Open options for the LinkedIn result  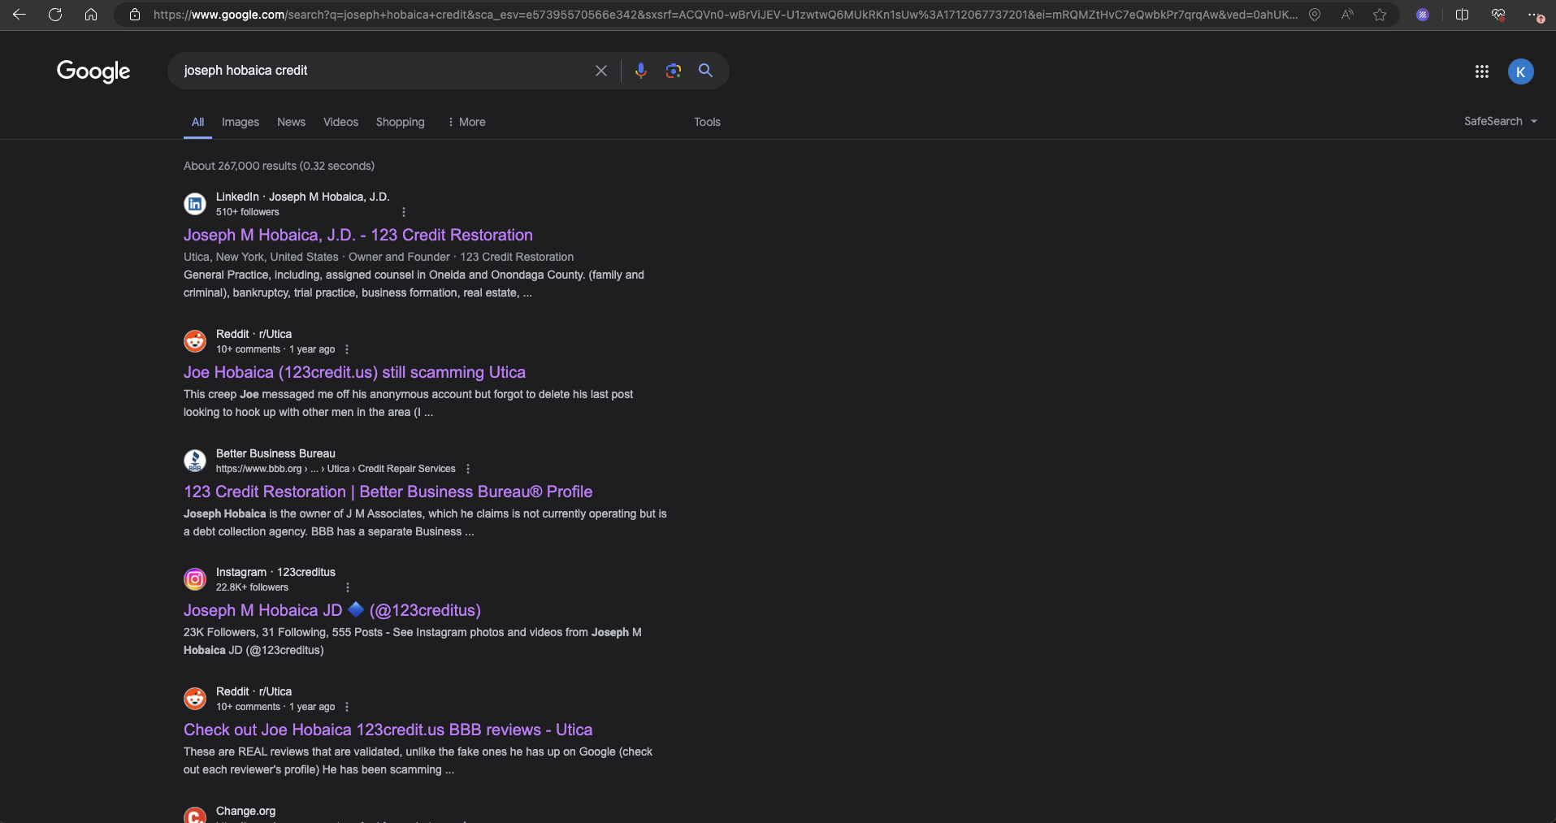[404, 212]
